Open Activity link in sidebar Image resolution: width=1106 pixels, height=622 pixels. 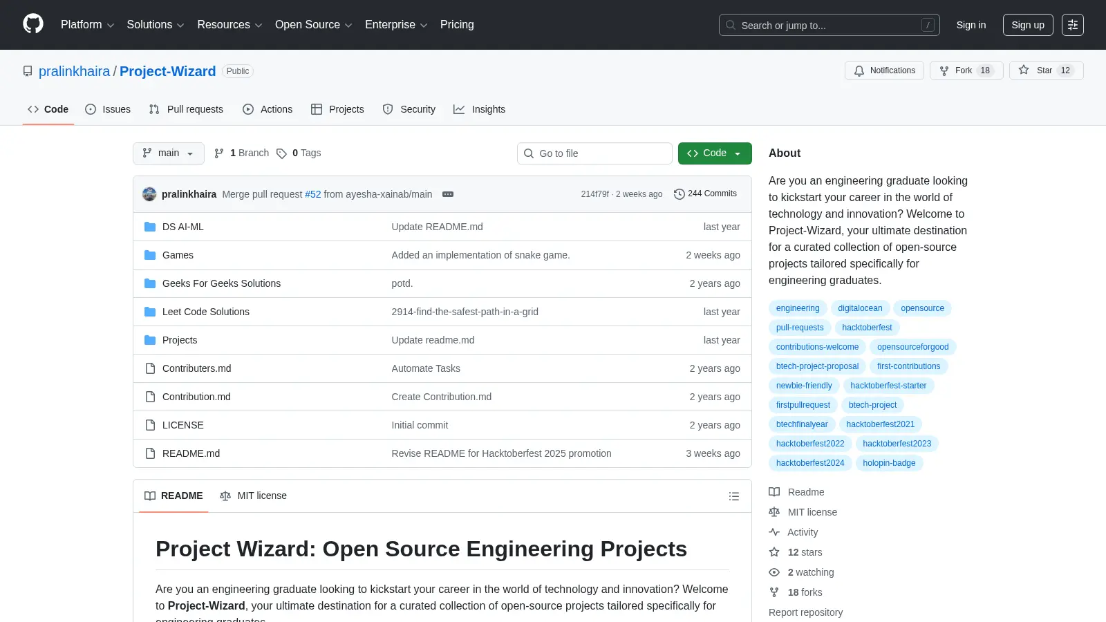[794, 532]
